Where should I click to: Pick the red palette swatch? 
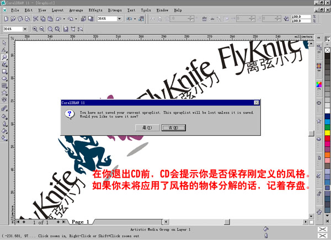(327, 138)
